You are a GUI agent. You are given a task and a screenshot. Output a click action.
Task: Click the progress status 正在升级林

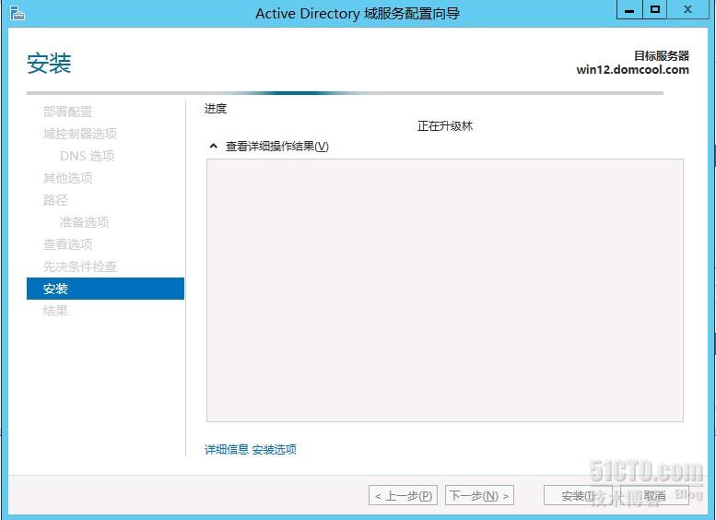(445, 126)
